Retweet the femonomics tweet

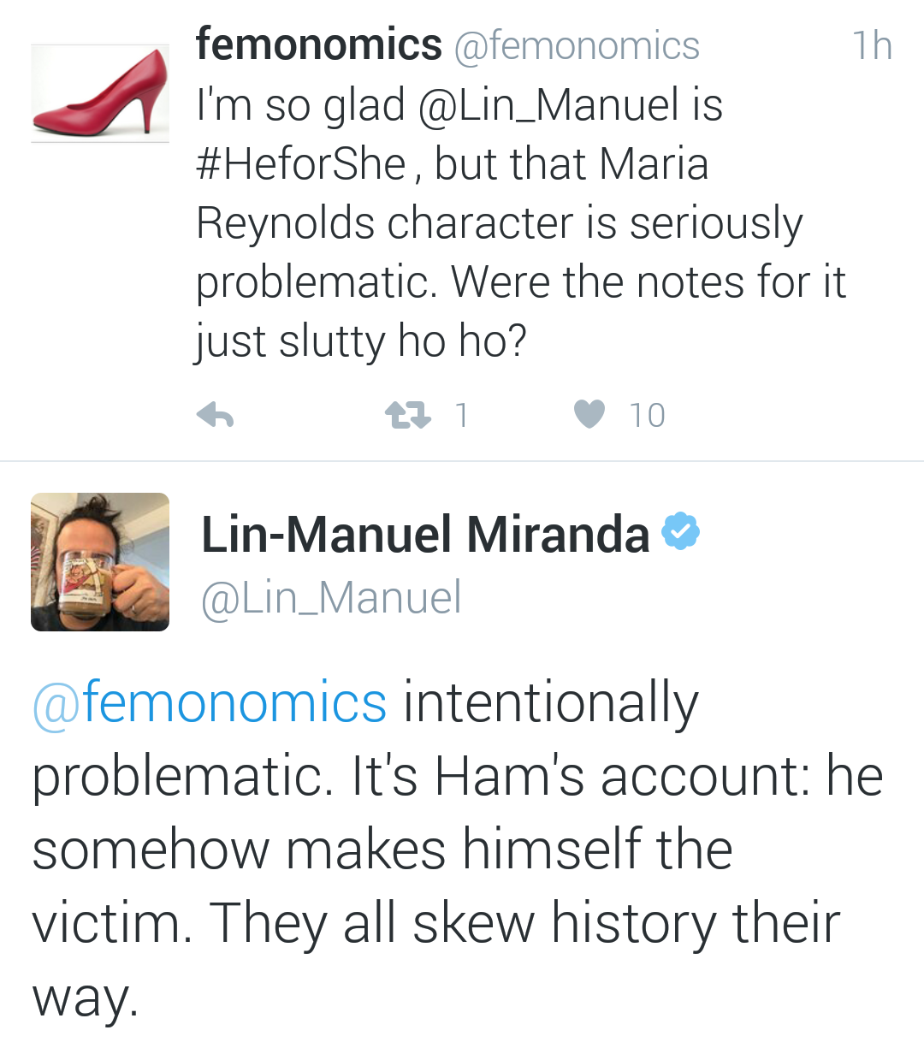[x=407, y=416]
